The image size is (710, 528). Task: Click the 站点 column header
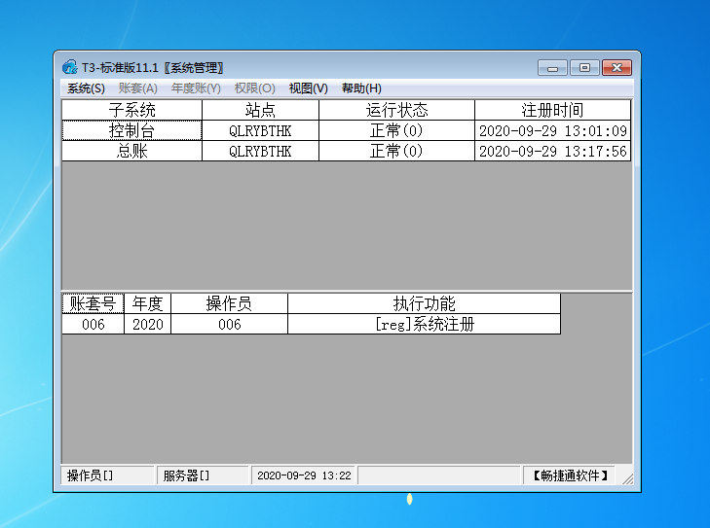260,110
